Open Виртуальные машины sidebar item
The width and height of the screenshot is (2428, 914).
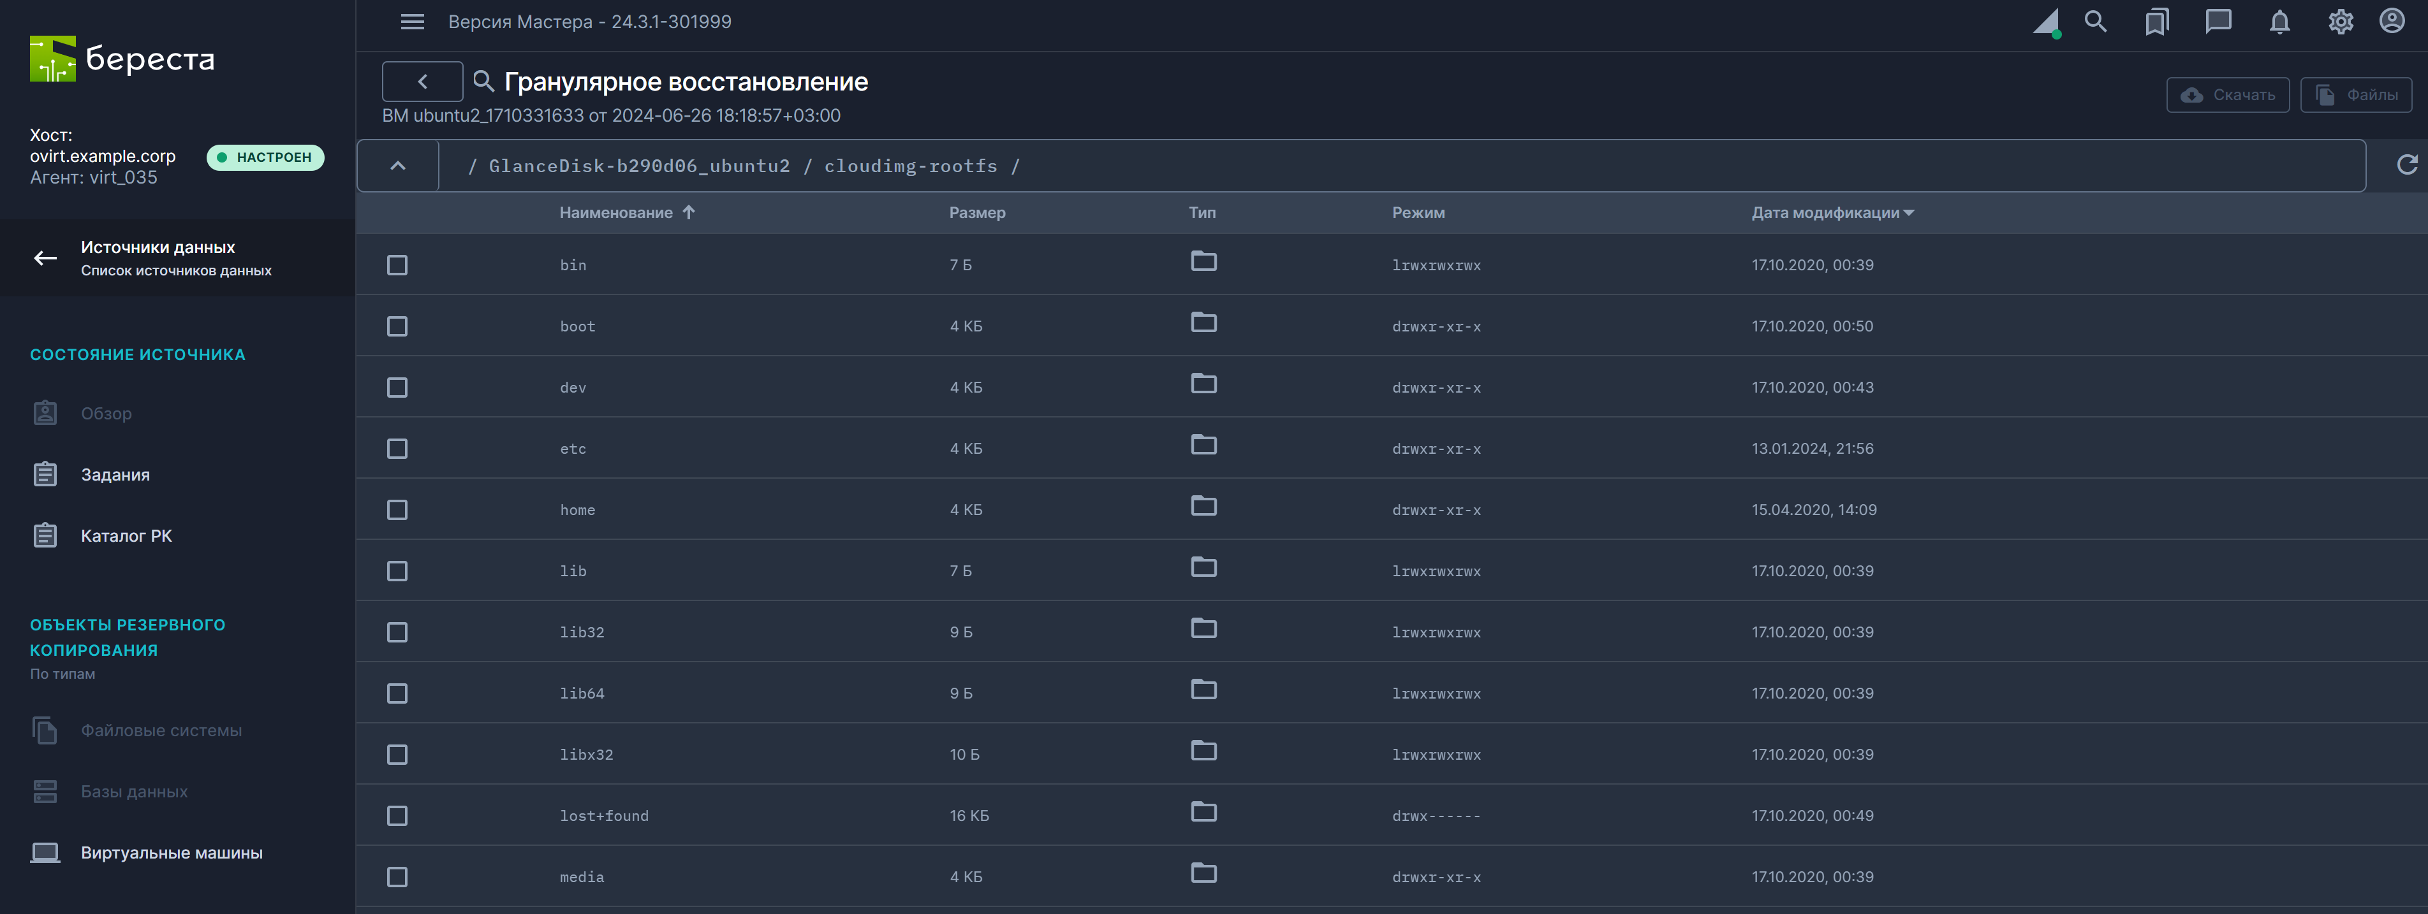click(172, 853)
